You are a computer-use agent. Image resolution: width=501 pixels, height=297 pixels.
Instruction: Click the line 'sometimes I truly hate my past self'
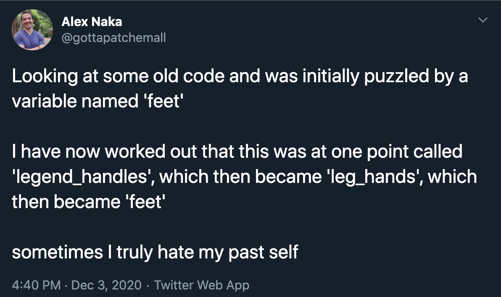click(155, 253)
